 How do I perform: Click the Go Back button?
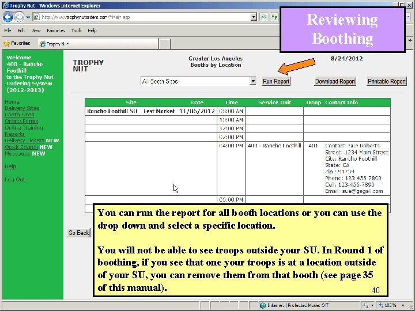79,233
